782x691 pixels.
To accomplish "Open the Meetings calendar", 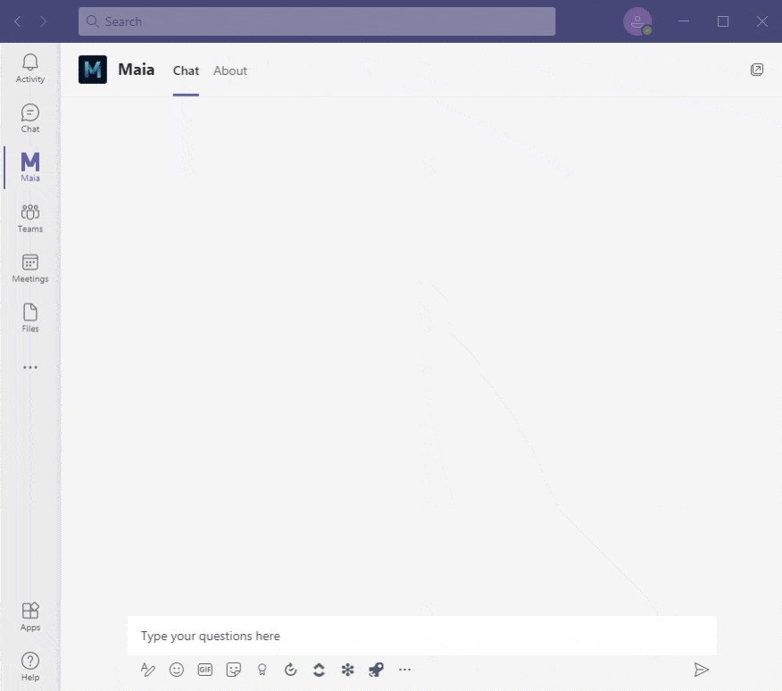I will point(30,268).
